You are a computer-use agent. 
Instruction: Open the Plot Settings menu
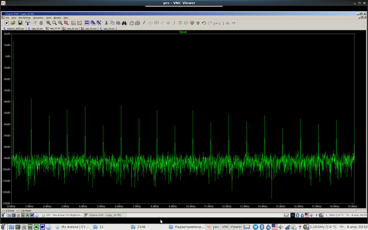[25, 18]
